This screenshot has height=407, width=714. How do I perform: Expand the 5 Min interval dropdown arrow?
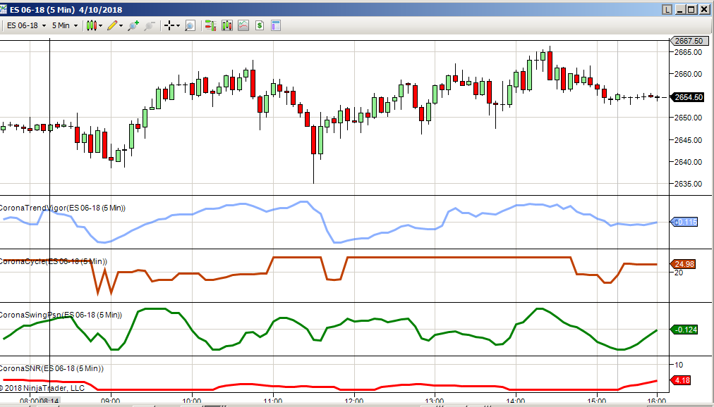click(x=75, y=26)
